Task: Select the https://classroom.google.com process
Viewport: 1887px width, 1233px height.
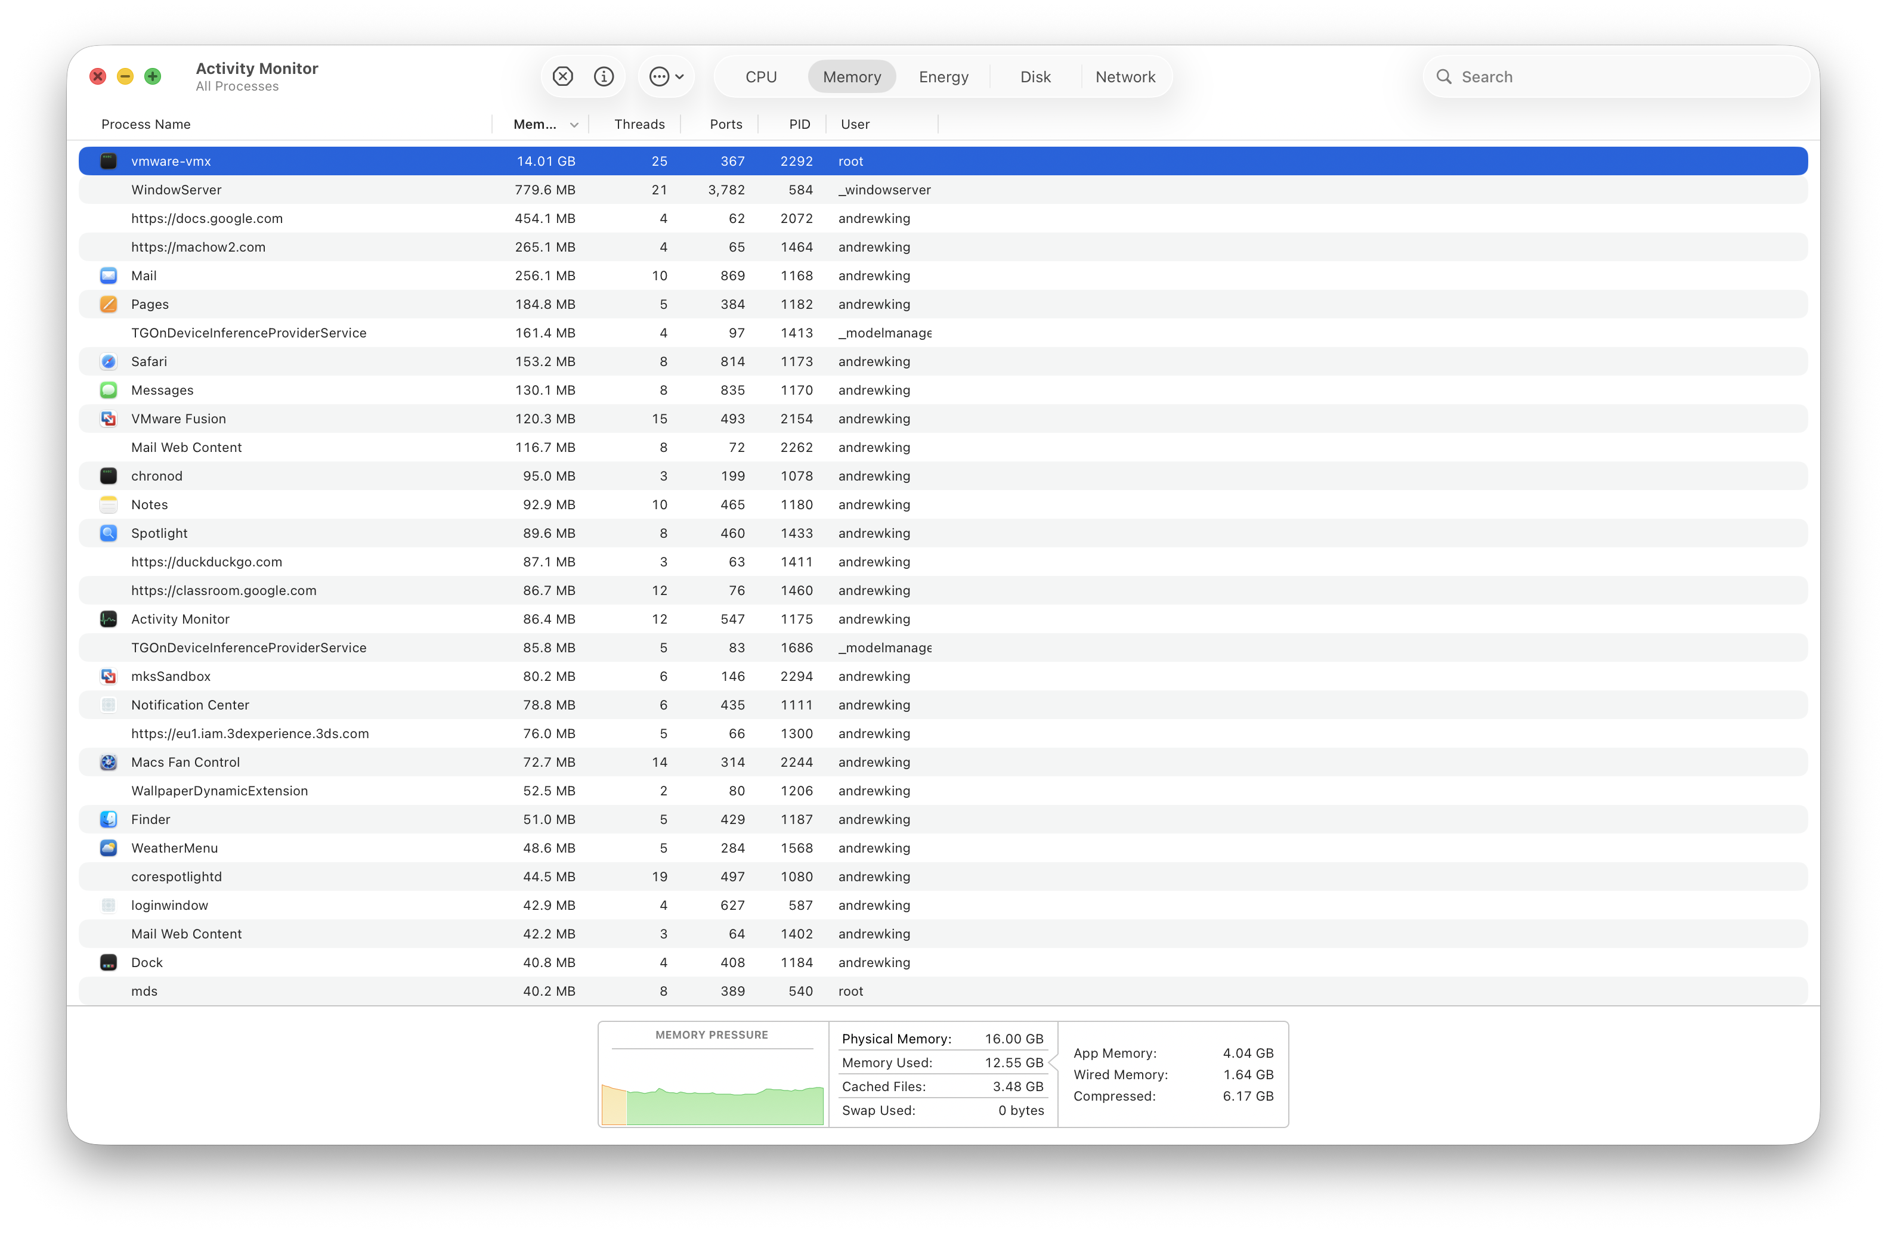Action: click(x=943, y=590)
